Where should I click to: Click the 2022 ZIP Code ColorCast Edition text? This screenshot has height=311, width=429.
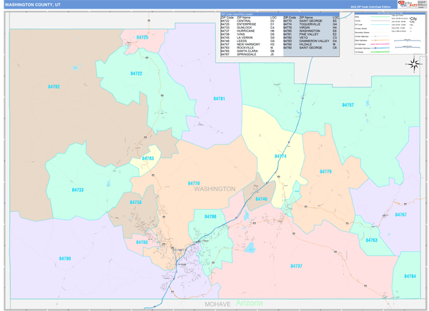click(370, 6)
